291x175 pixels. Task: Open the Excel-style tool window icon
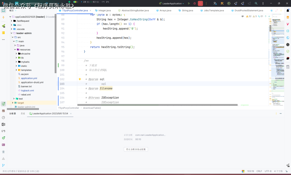click(3, 124)
